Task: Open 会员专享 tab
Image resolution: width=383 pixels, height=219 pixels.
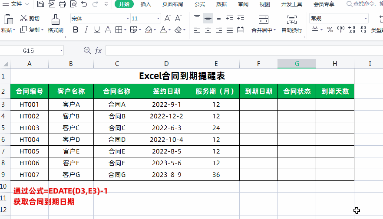Action: pos(324,4)
